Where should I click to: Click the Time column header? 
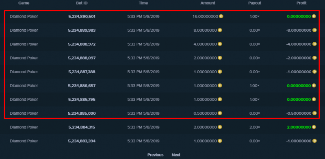coord(143,3)
